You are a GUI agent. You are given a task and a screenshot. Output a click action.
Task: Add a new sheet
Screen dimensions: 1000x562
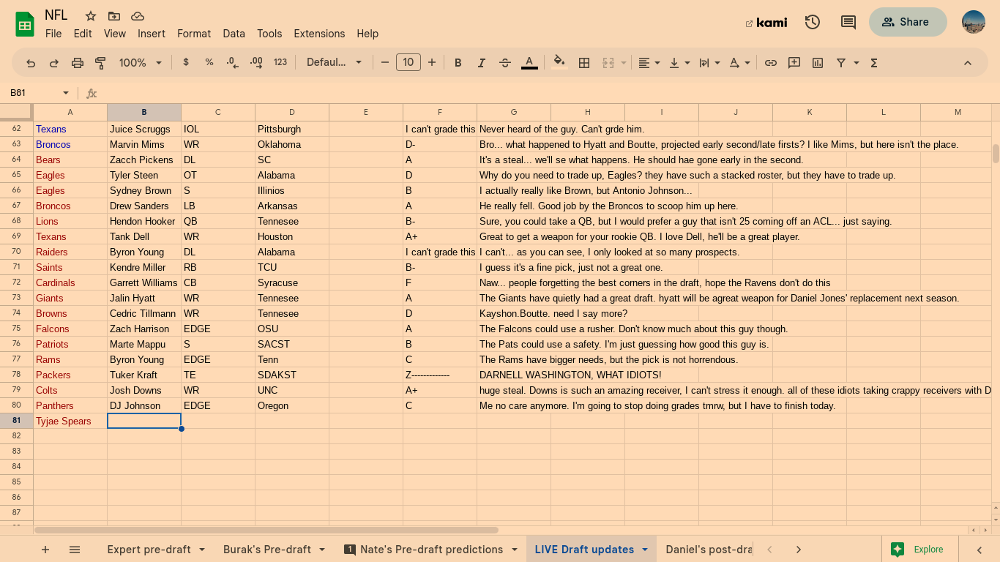45,550
